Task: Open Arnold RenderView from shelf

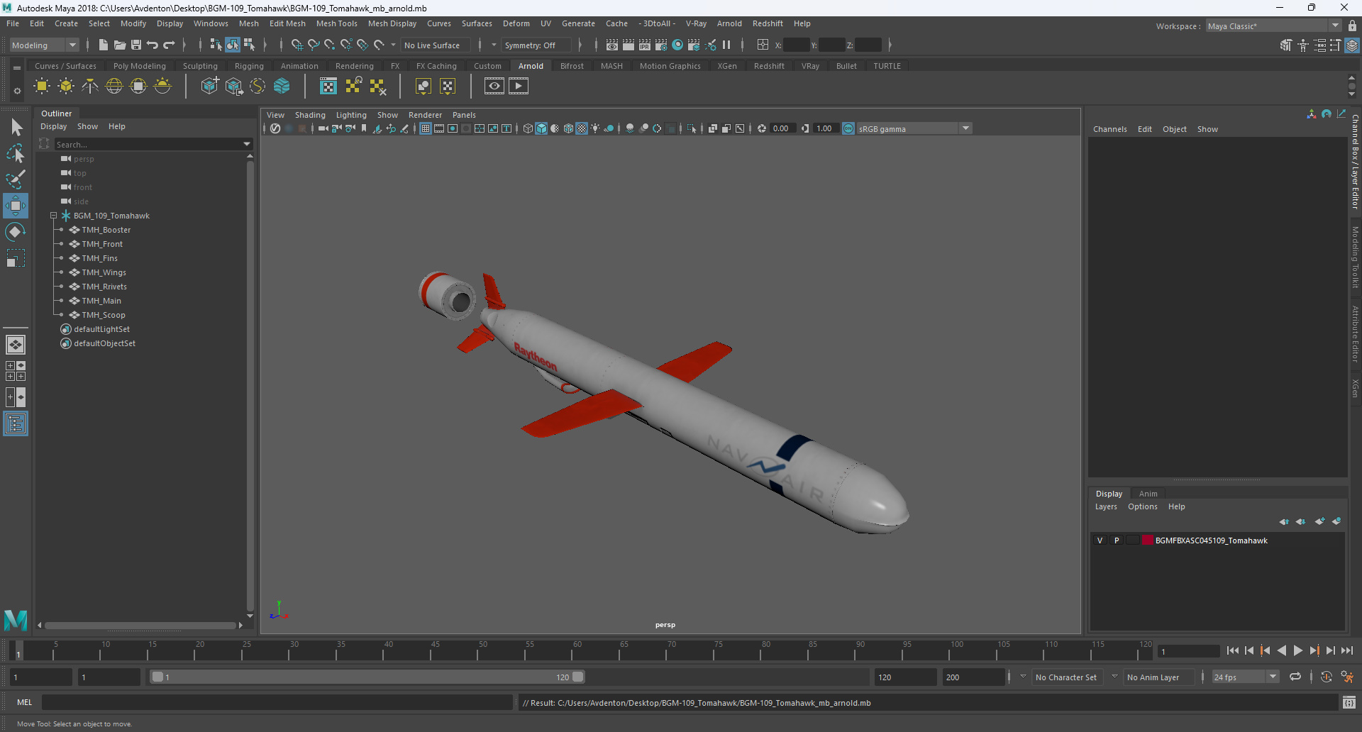Action: [494, 87]
